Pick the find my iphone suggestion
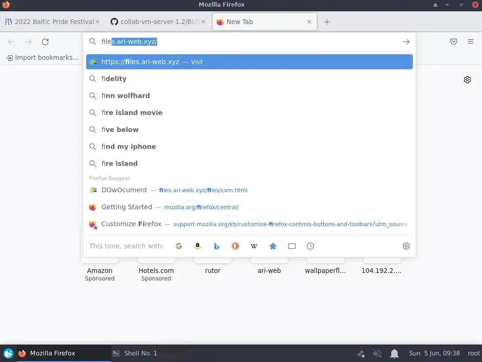 (x=249, y=147)
